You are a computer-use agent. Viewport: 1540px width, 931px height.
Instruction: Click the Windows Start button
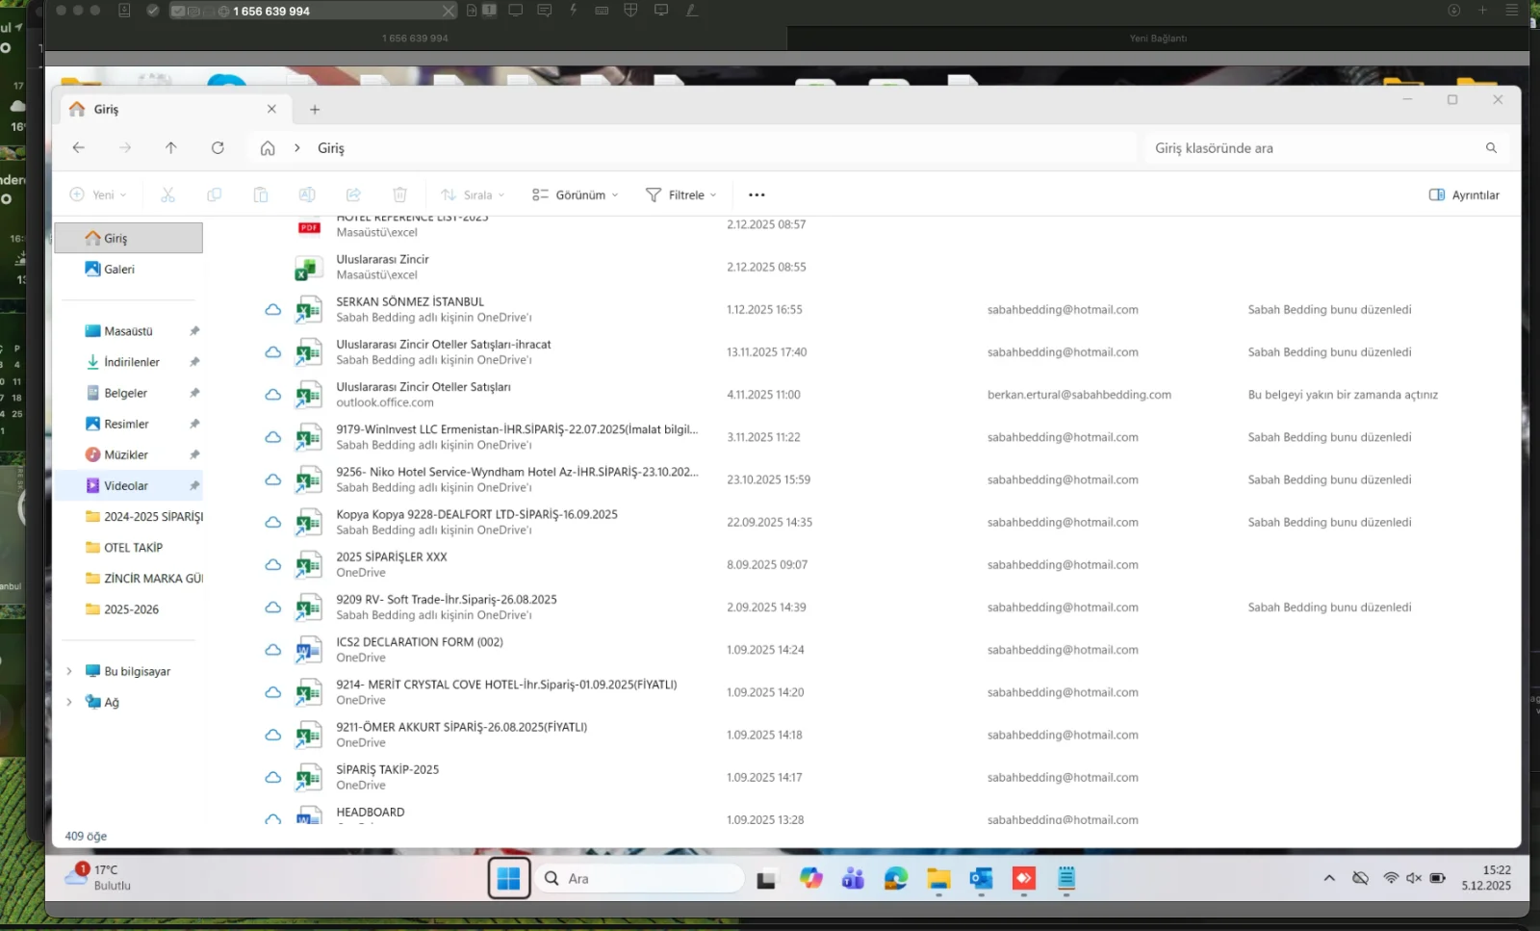508,878
